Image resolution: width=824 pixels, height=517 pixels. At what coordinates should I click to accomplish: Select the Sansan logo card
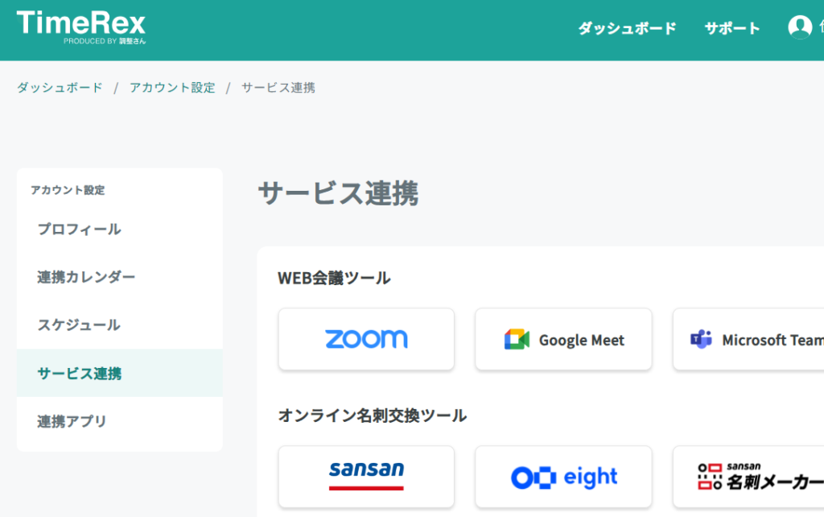coord(366,477)
